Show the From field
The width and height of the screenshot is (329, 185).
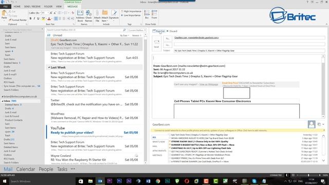154,14
